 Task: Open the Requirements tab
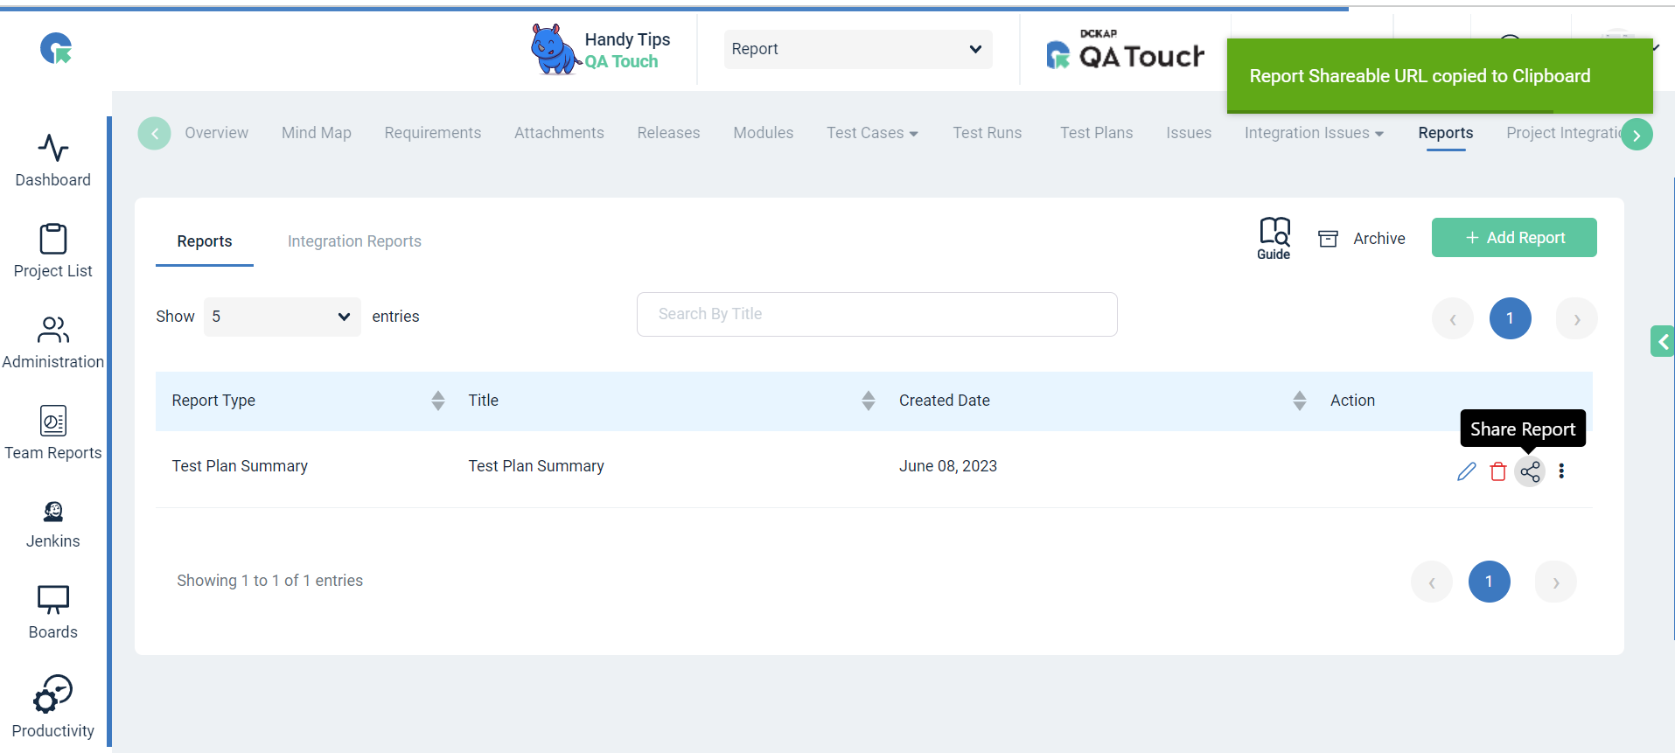point(433,133)
